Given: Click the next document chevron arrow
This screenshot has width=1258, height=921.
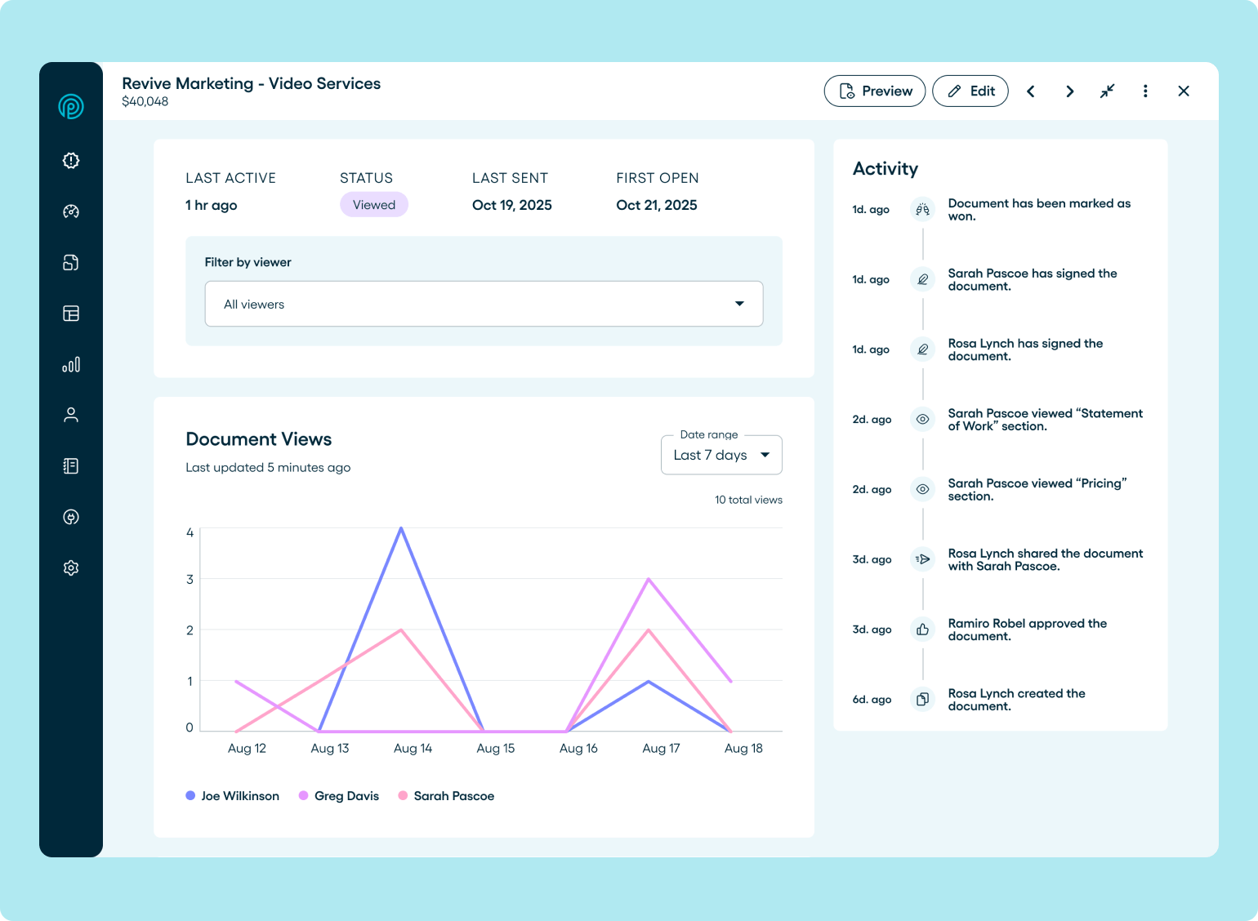Looking at the screenshot, I should click(x=1069, y=91).
